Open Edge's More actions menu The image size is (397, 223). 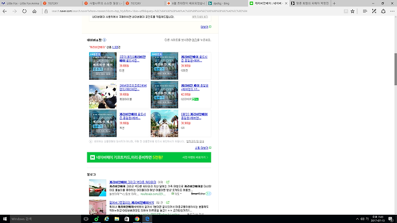point(392,11)
